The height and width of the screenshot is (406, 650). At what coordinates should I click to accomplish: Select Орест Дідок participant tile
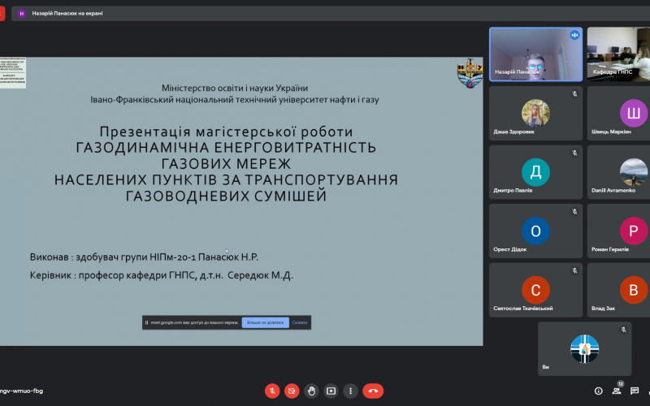tap(535, 231)
